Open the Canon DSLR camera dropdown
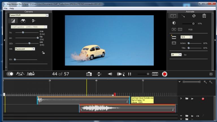Image resolution: width=217 pixels, height=122 pixels. [x=29, y=15]
